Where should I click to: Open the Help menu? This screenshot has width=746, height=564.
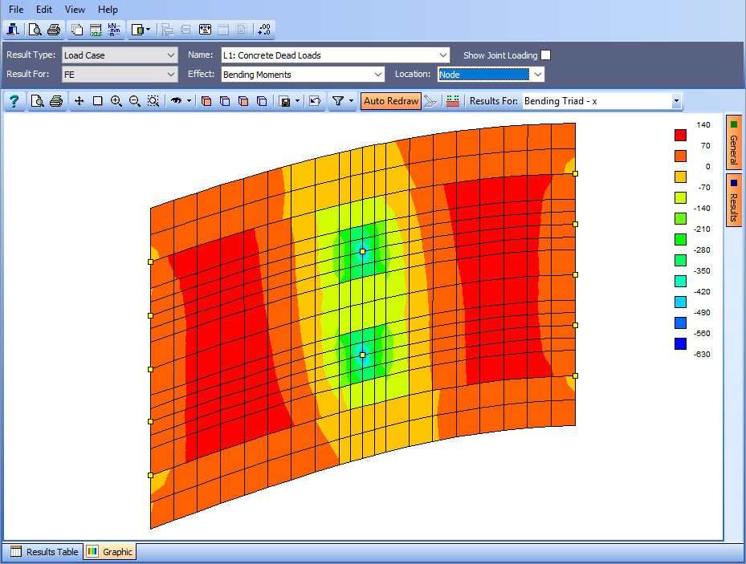tap(108, 10)
